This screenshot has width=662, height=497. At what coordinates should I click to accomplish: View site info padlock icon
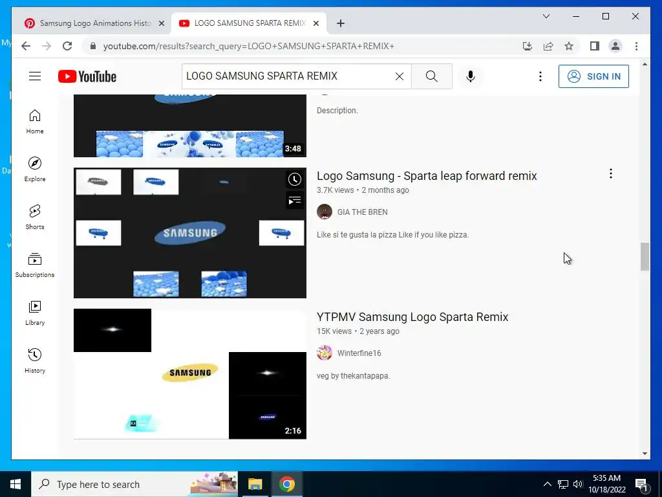(93, 46)
